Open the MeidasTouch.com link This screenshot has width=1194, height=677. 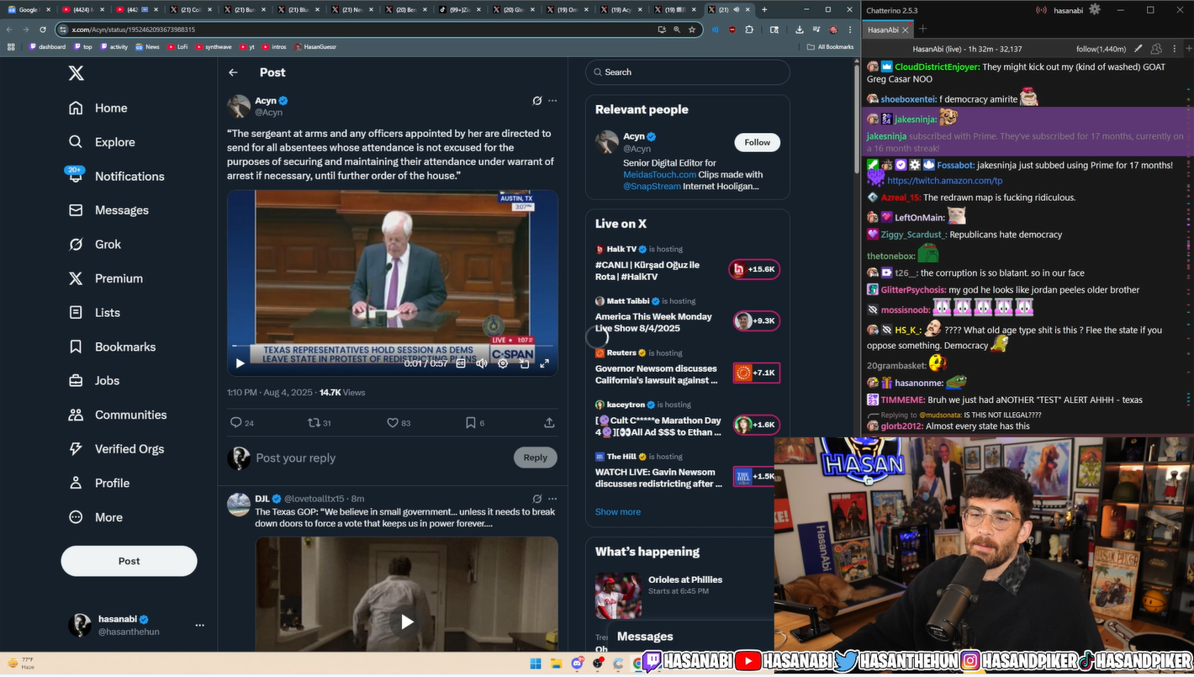(659, 175)
